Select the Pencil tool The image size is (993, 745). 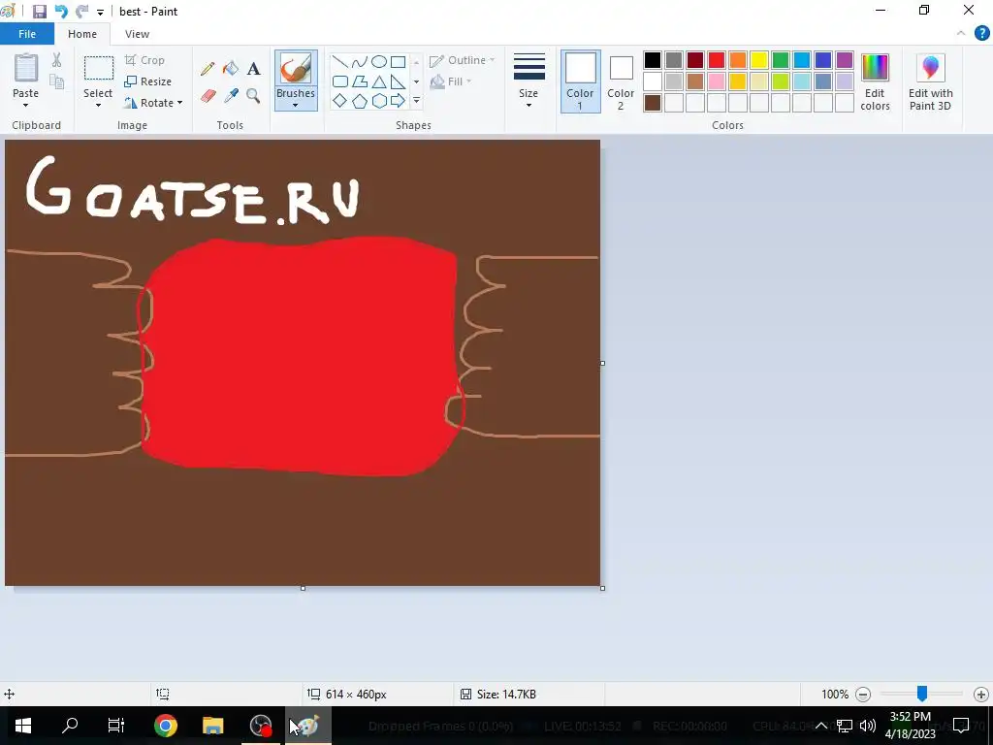208,69
